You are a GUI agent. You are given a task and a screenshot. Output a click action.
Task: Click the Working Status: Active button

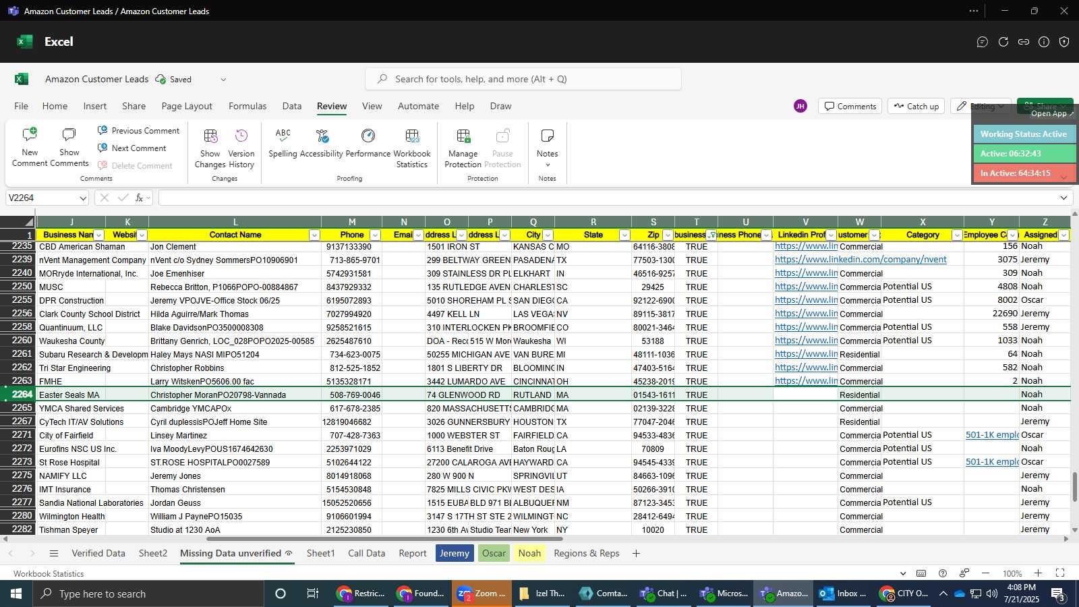click(1023, 134)
